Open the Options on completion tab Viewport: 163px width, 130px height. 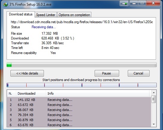coord(74,15)
